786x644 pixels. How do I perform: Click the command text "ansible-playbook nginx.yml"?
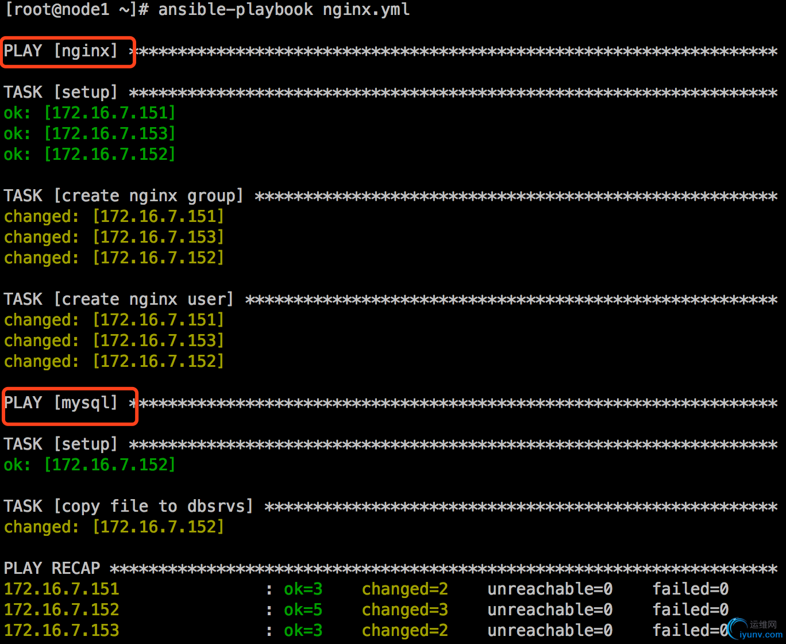[x=284, y=10]
